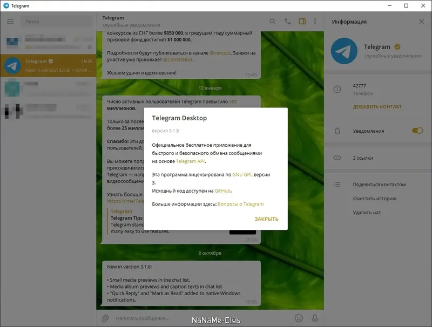Viewport: 432px width, 327px height.
Task: Open the GNU GPL link
Action: [242, 174]
